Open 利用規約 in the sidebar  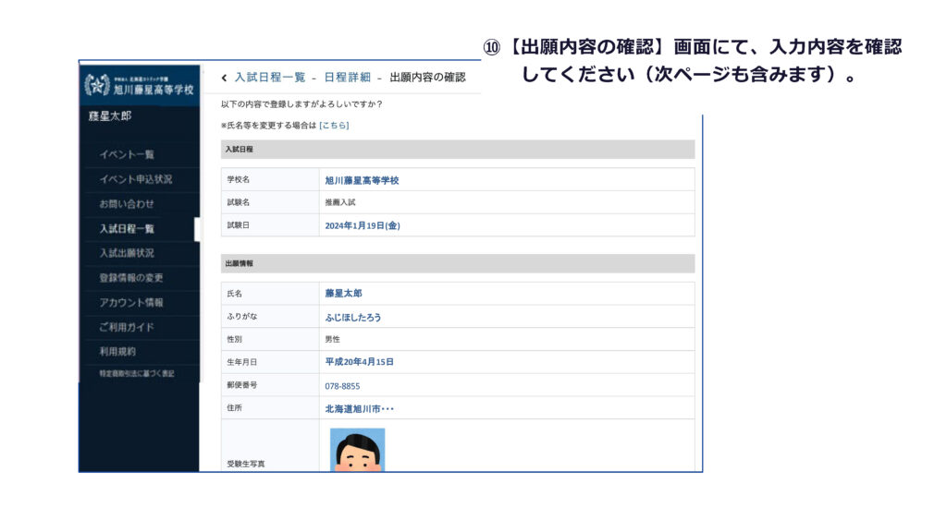pos(117,352)
